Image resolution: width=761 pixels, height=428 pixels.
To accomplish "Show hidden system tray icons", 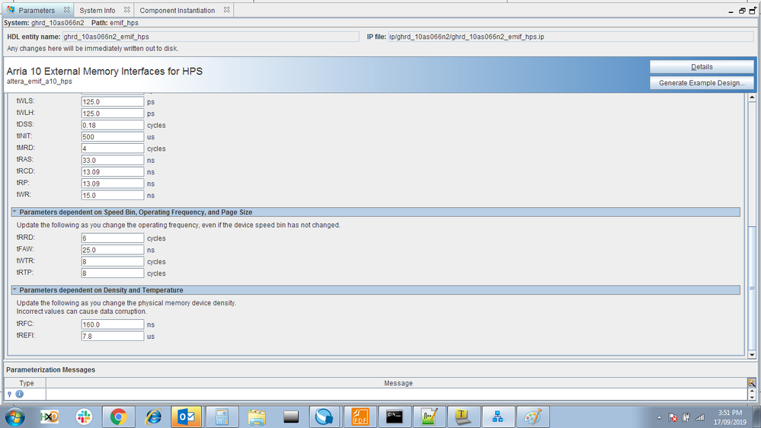I will [659, 417].
